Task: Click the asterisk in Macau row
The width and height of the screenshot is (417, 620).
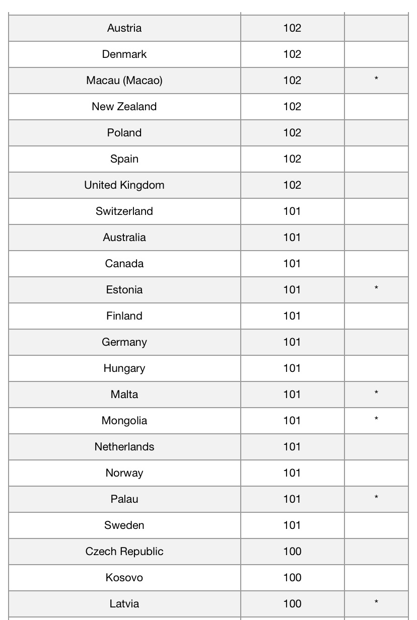Action: 376,79
